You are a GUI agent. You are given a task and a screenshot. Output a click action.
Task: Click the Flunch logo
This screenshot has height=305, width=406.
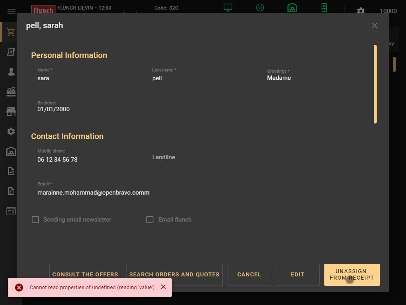(x=43, y=10)
